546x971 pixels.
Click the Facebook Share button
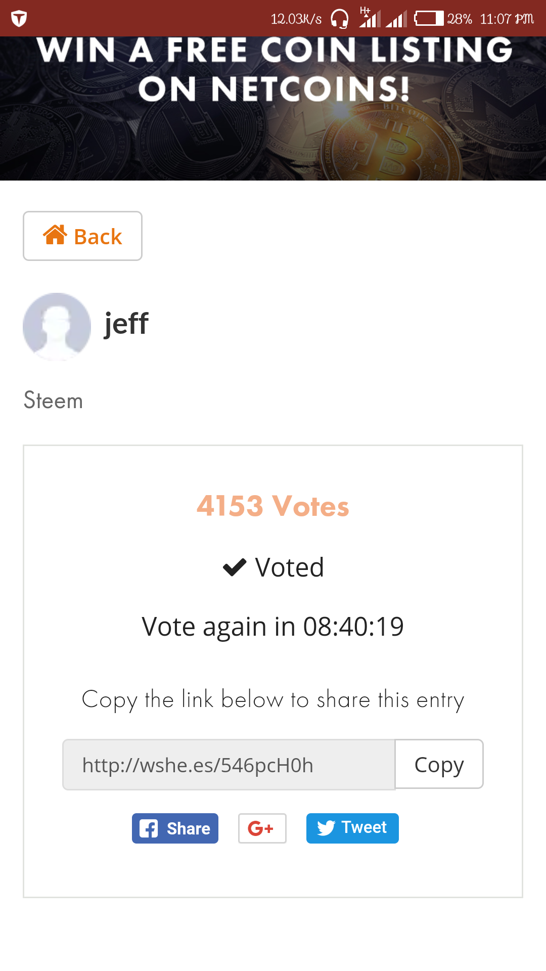[175, 828]
